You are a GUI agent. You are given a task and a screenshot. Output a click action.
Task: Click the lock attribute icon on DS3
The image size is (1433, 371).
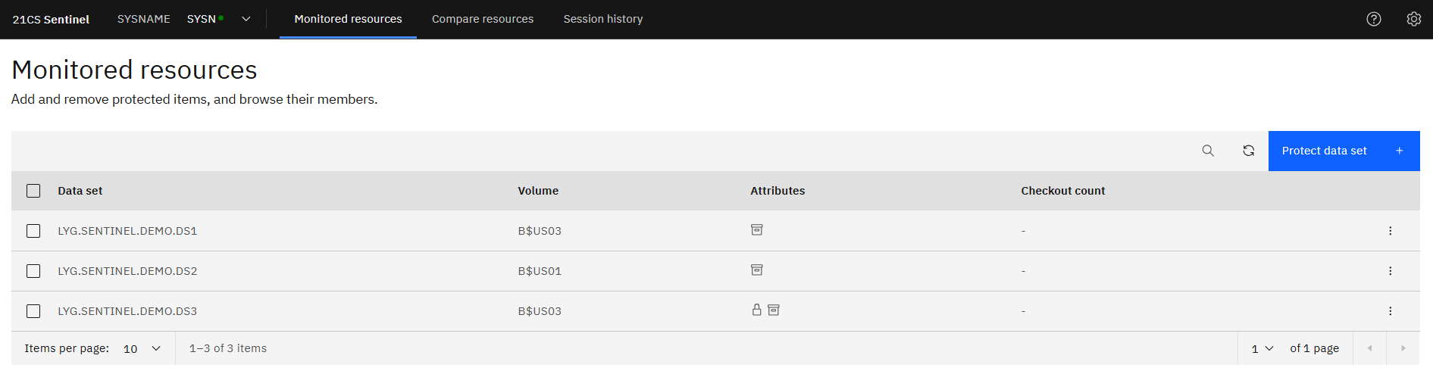point(756,310)
